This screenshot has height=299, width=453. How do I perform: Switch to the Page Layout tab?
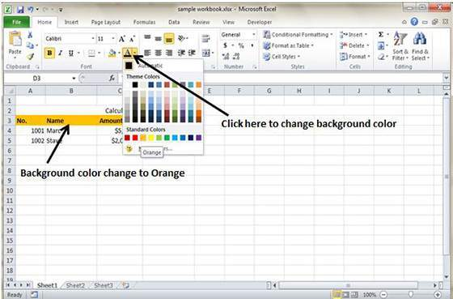[106, 23]
